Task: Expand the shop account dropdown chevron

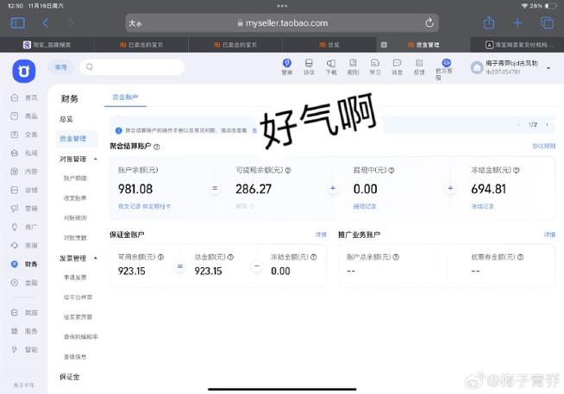Action: [x=548, y=67]
